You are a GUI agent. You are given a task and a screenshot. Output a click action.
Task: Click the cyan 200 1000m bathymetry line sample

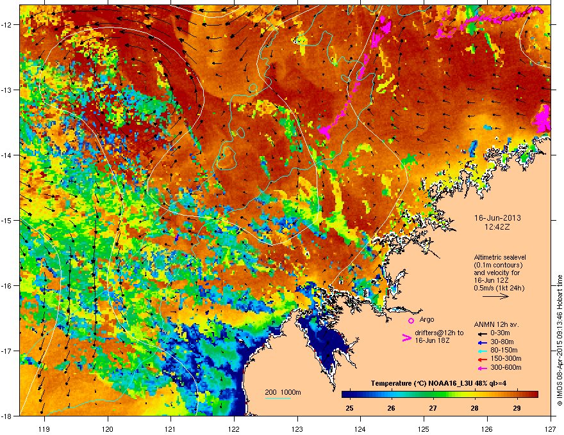click(278, 398)
